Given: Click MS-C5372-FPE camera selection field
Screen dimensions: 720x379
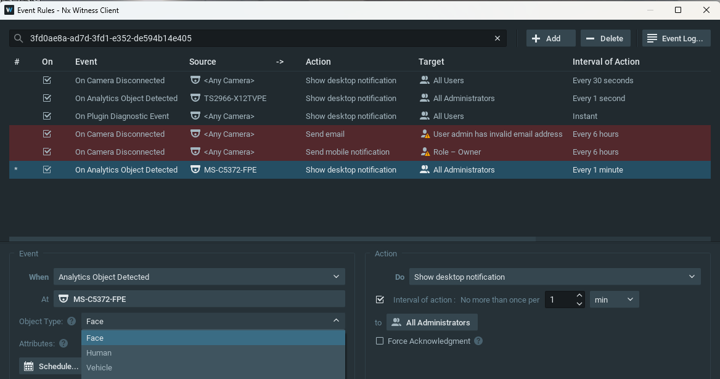Looking at the screenshot, I should 199,299.
